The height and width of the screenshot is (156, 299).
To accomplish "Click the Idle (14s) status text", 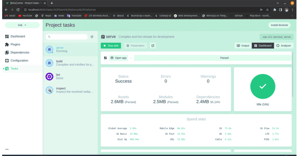I will (x=263, y=104).
